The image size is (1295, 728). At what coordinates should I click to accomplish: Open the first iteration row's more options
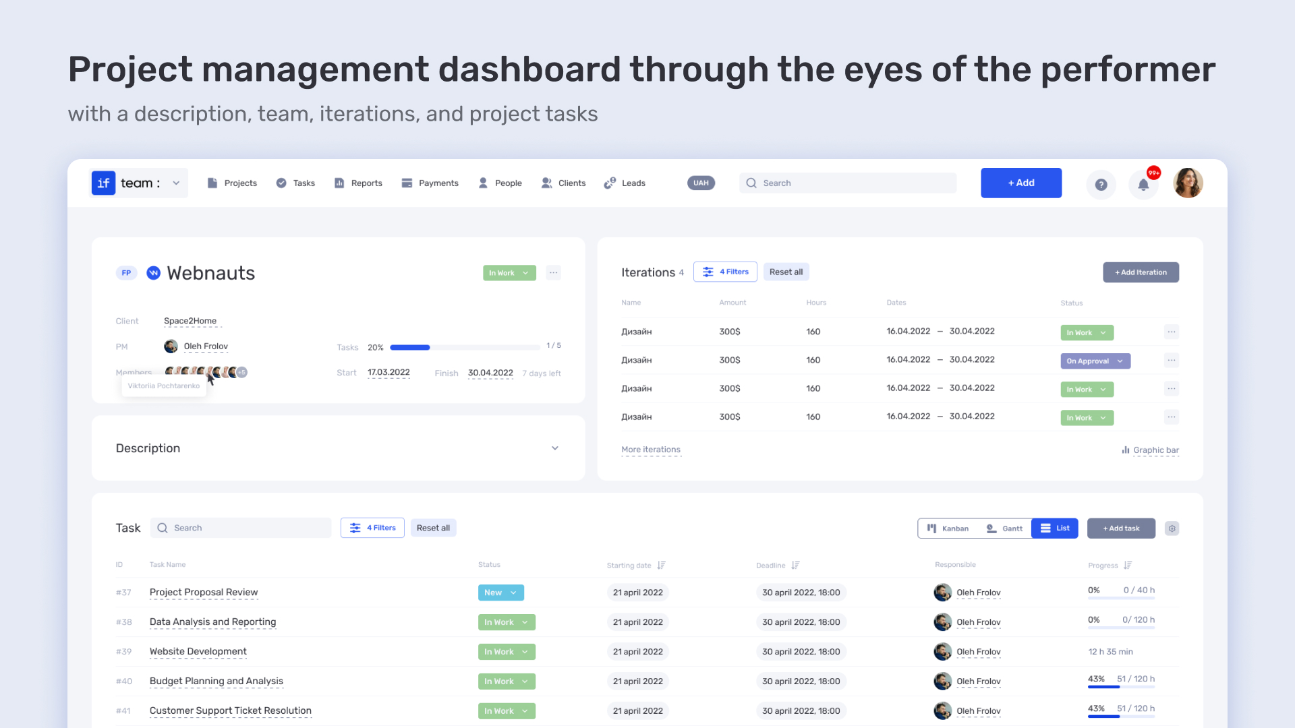(1172, 332)
